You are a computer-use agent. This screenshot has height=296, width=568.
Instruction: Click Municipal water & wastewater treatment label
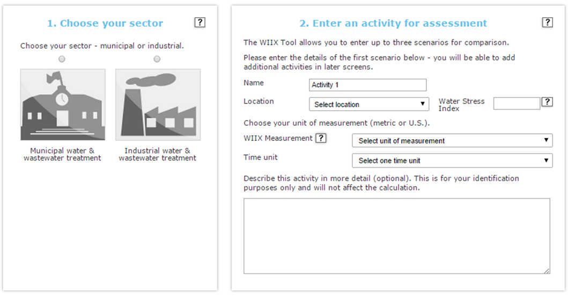click(x=62, y=155)
